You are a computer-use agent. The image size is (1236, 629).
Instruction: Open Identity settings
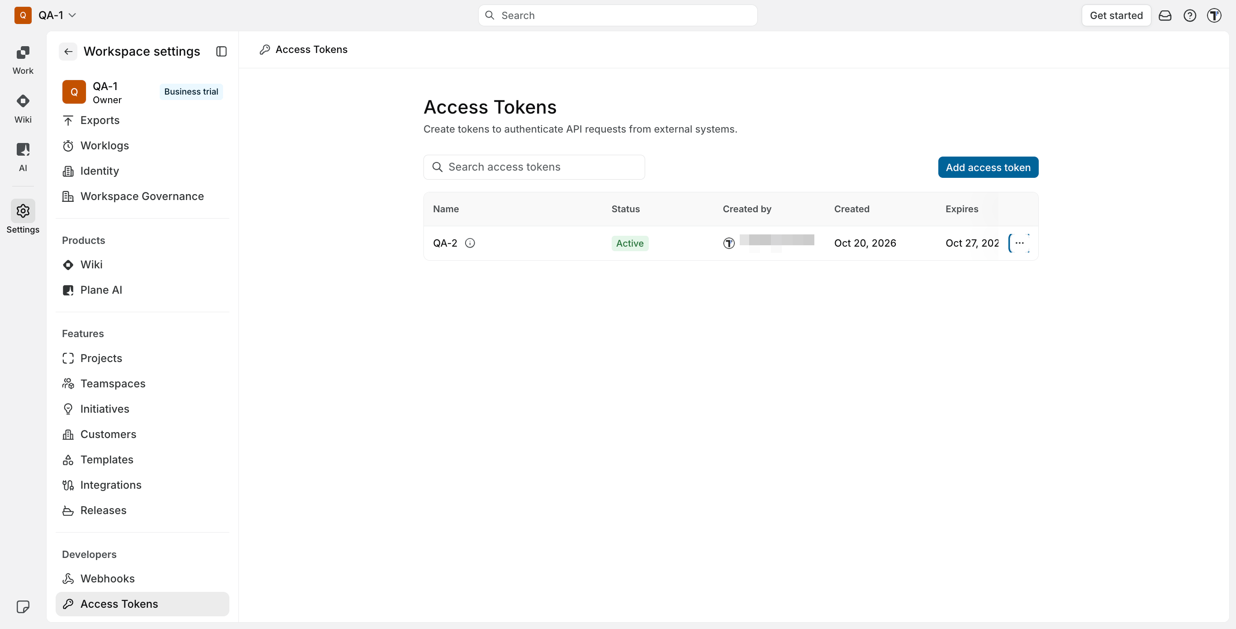(x=143, y=171)
